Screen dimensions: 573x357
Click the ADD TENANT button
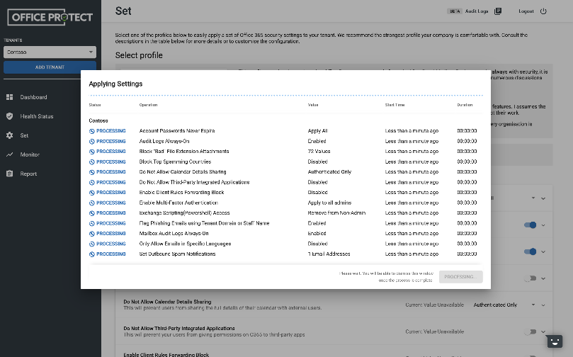pos(50,67)
